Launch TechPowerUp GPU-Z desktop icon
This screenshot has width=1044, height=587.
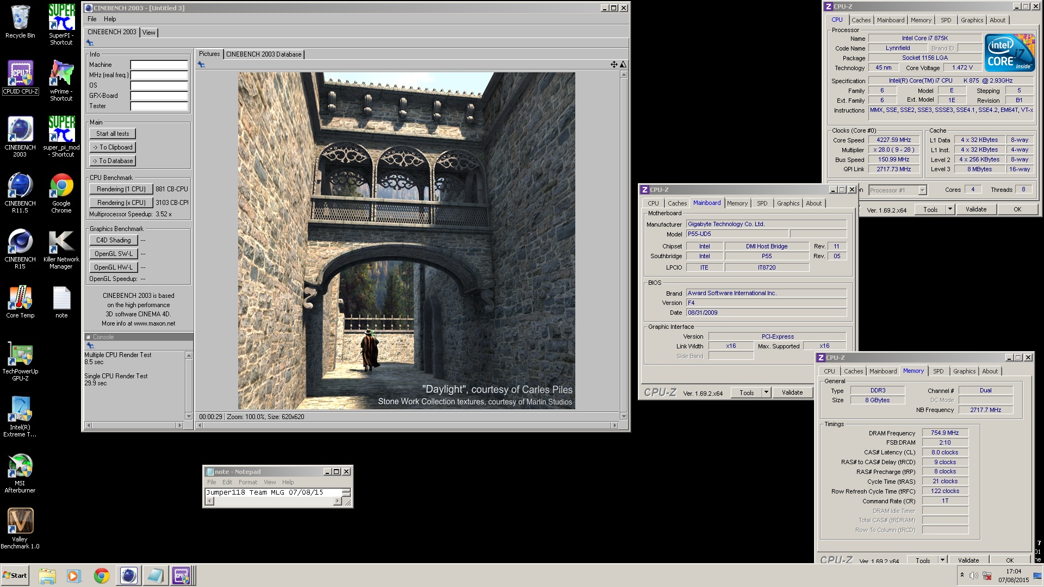20,361
